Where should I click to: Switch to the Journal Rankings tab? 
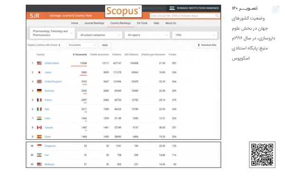point(95,23)
